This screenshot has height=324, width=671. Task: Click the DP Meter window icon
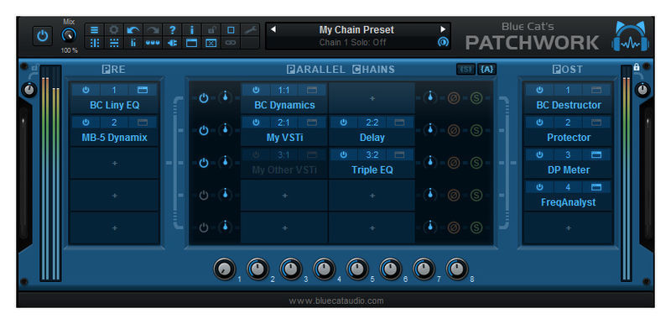click(x=596, y=155)
